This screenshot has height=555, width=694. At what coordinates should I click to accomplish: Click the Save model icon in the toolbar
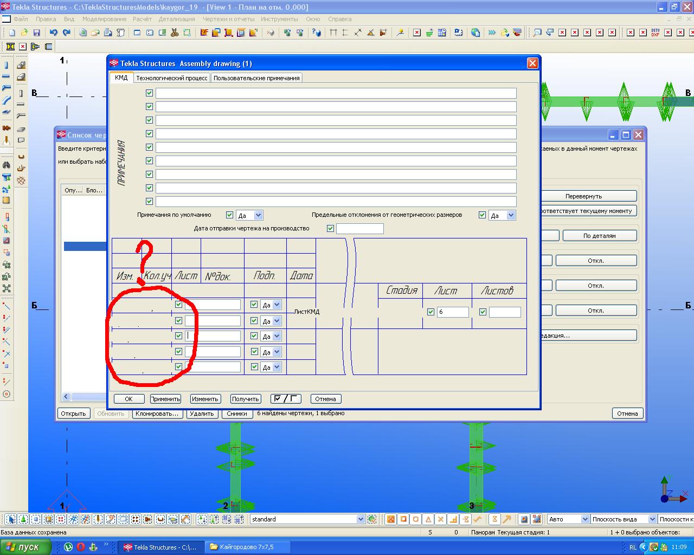pyautogui.click(x=37, y=33)
